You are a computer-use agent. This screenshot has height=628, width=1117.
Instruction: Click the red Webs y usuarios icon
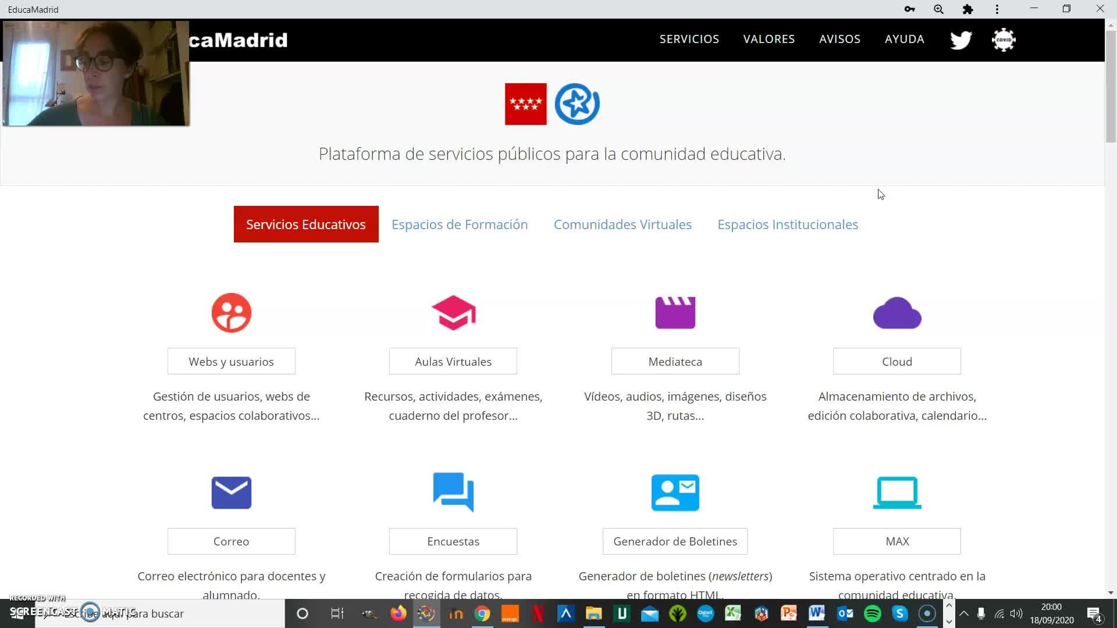click(x=231, y=313)
